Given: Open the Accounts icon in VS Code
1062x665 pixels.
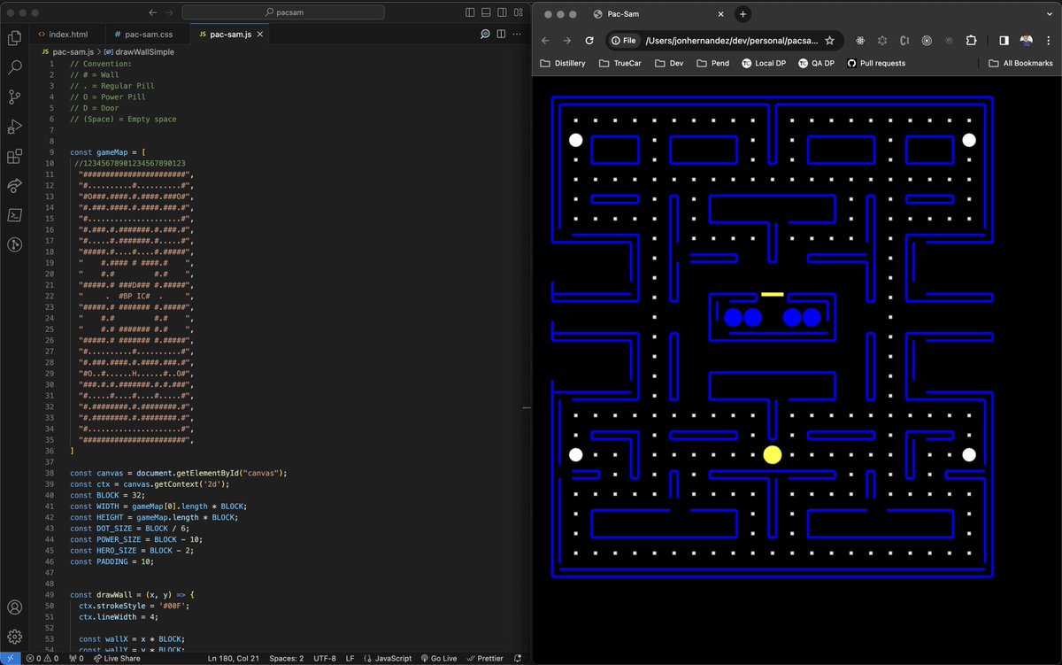Looking at the screenshot, I should pyautogui.click(x=14, y=607).
